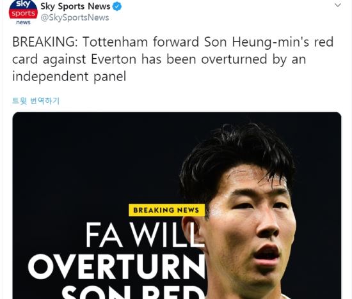The height and width of the screenshot is (299, 352).
Task: Open the Sky Sports News display name
Action: [x=76, y=6]
